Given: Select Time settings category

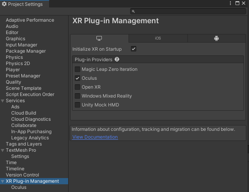Looking at the screenshot, I should click(11, 162).
